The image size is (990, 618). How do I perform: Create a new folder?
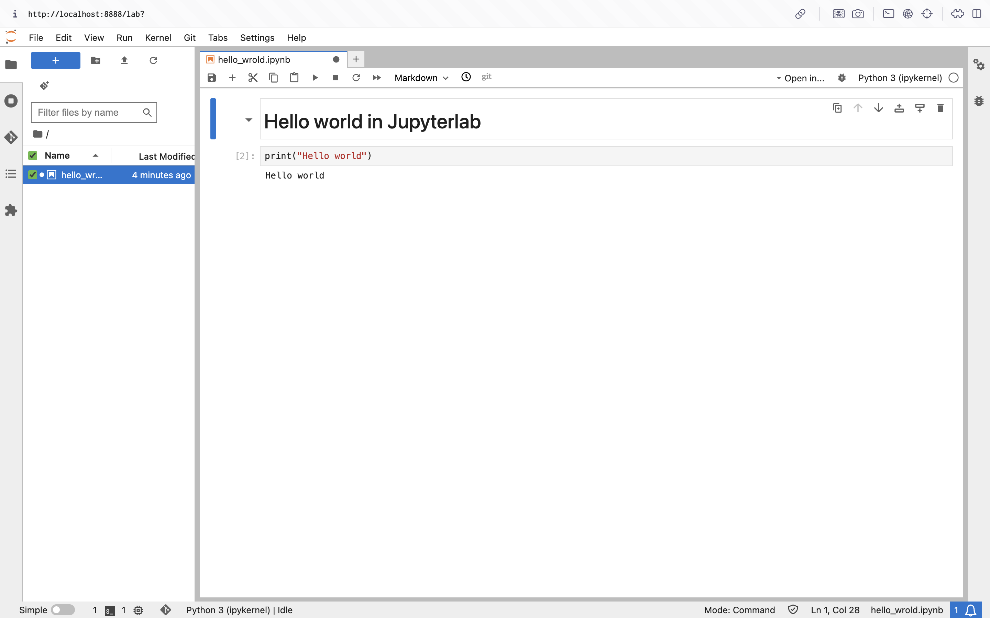click(x=96, y=60)
